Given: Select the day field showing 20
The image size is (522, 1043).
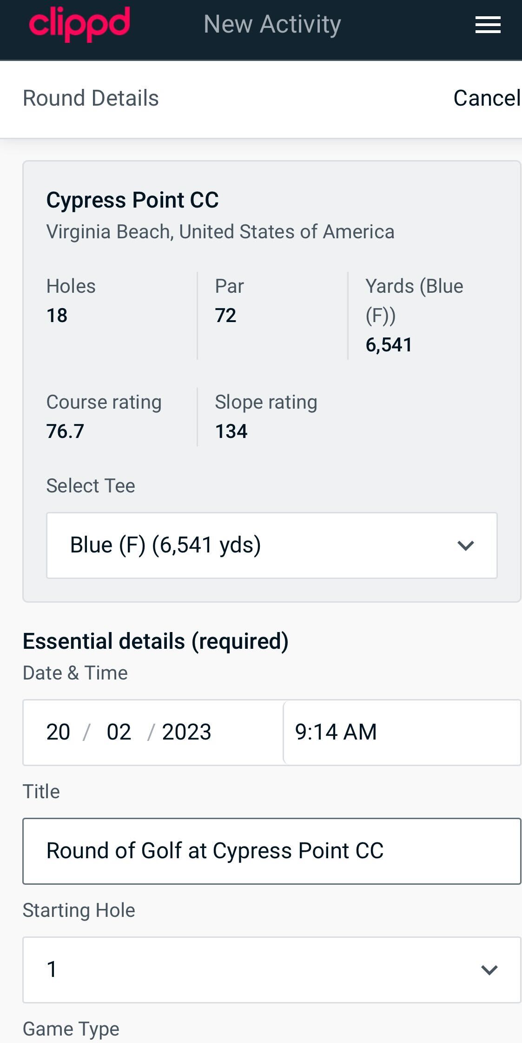Looking at the screenshot, I should [59, 732].
